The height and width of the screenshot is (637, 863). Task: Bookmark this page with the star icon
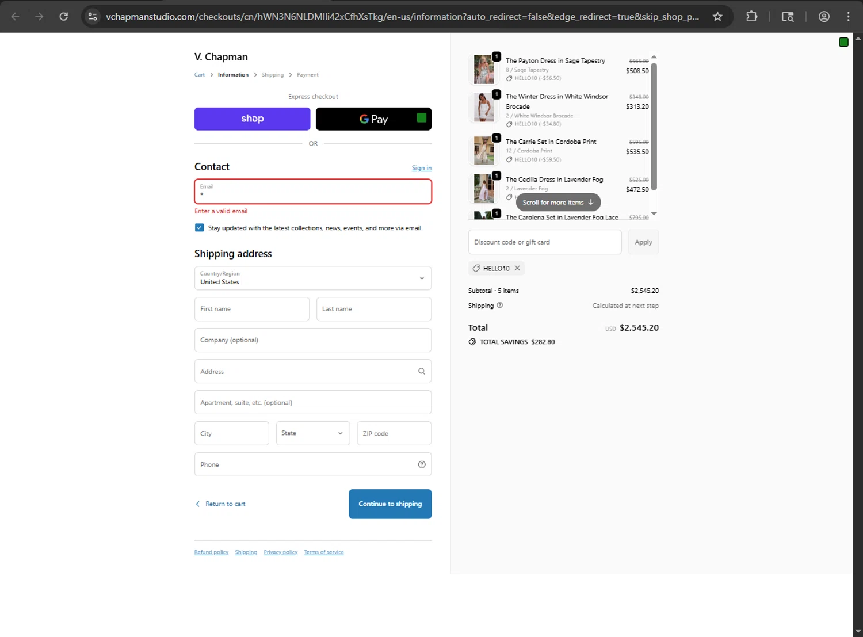[717, 16]
